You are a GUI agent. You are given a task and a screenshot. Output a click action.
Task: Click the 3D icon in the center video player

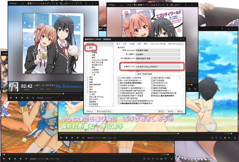click(216, 138)
